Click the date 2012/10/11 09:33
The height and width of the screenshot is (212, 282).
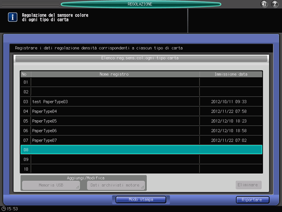coord(229,102)
